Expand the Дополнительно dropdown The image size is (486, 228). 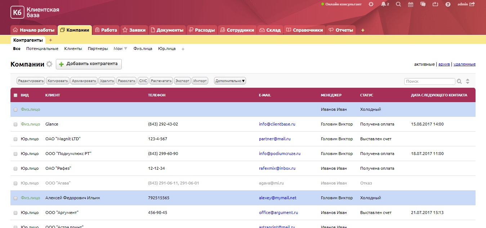coord(230,81)
